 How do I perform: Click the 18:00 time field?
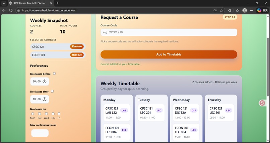[x=40, y=99]
